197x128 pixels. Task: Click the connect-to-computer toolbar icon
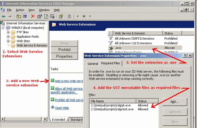[70, 16]
